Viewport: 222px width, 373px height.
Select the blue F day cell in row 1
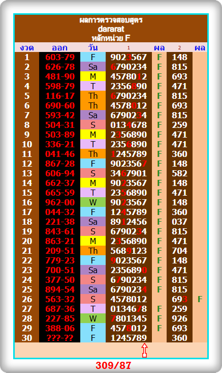[x=93, y=57]
